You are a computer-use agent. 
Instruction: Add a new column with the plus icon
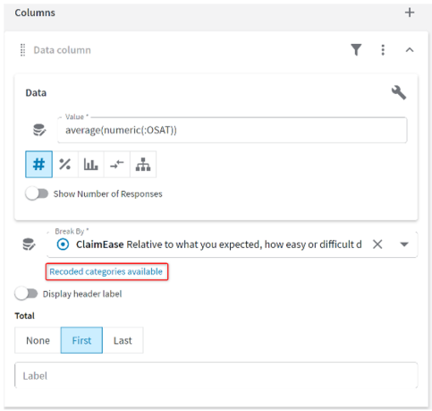(410, 13)
